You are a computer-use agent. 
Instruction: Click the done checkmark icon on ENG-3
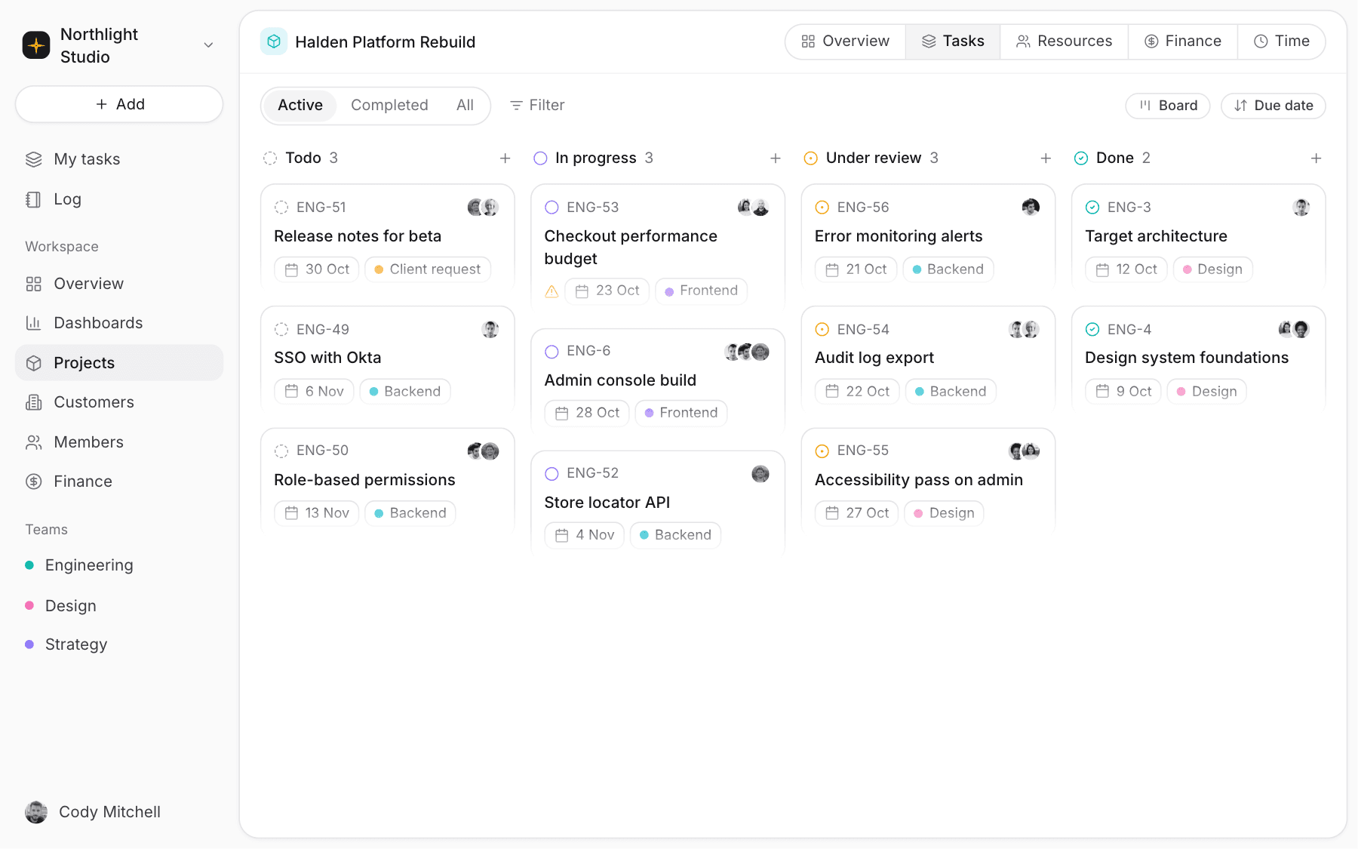(x=1092, y=208)
